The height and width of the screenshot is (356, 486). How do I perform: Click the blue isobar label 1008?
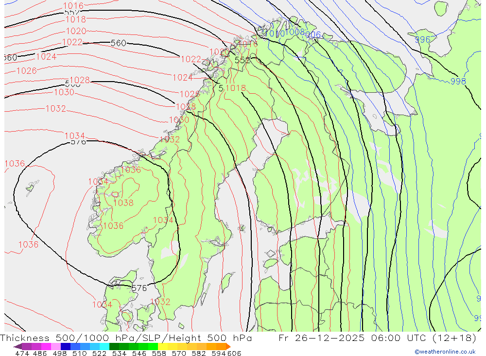295,32
